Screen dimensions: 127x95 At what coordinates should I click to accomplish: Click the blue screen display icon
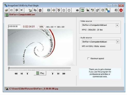pyautogui.click(x=49, y=10)
